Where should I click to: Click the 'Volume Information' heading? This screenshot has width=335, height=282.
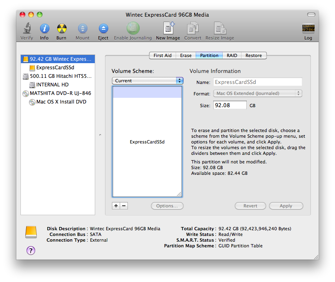(x=215, y=71)
